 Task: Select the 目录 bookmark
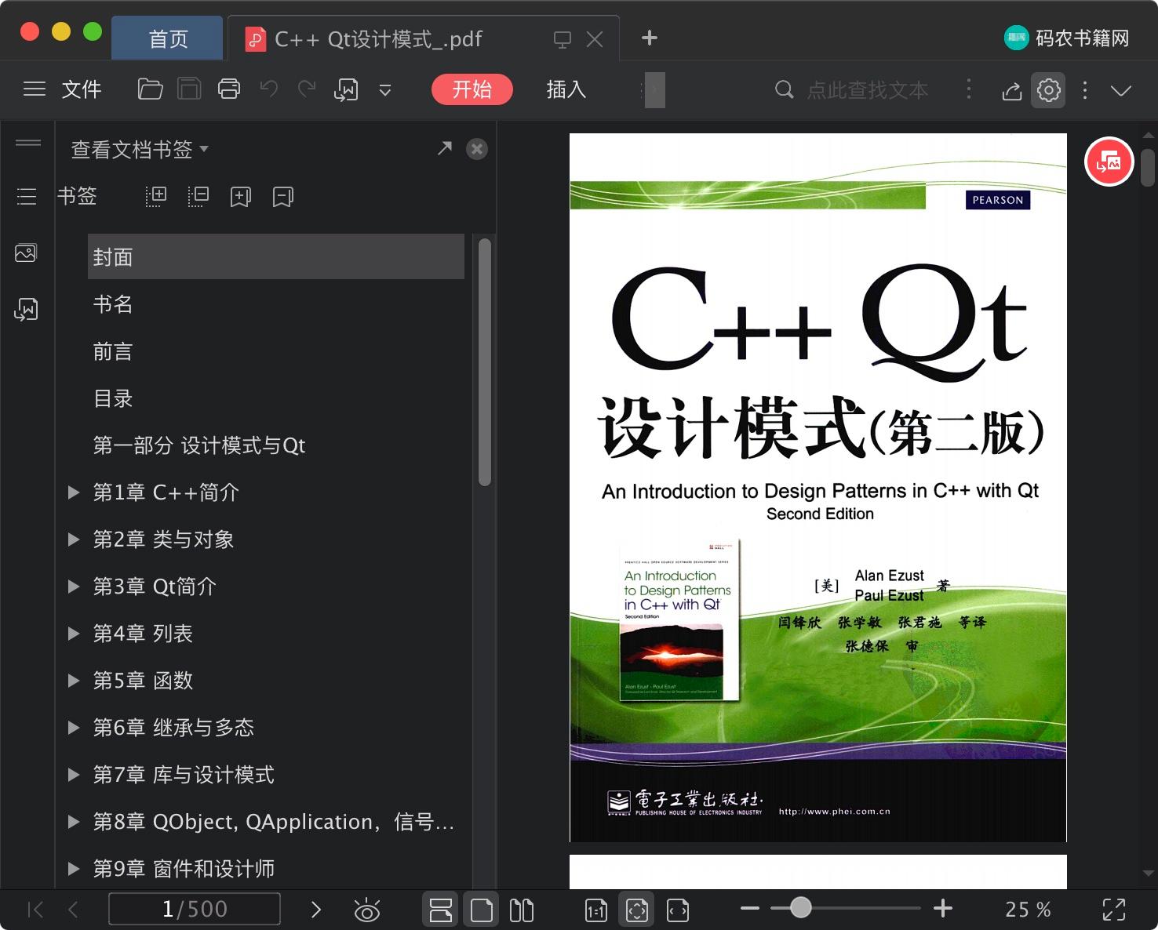coord(113,398)
